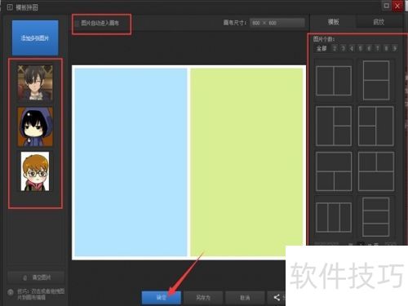Select the purple hooded chibi thumbnail
This screenshot has width=408, height=306.
pyautogui.click(x=35, y=126)
